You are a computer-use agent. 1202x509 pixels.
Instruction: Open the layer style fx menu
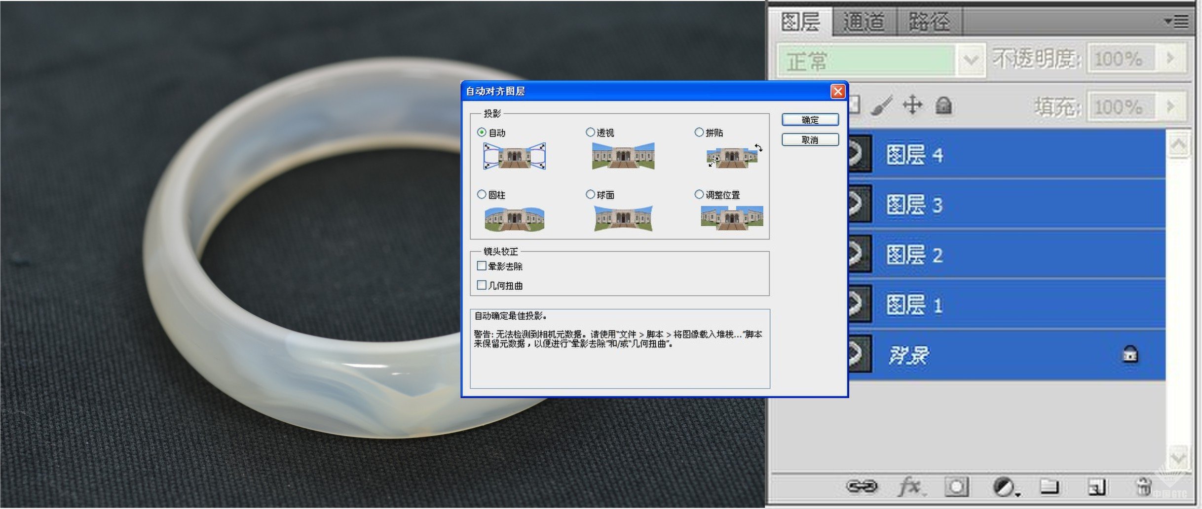pos(910,487)
